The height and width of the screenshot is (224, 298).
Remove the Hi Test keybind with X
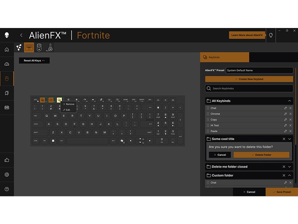pos(291,125)
